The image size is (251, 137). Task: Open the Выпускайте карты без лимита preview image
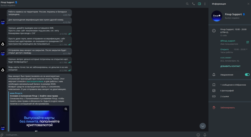tap(39, 119)
